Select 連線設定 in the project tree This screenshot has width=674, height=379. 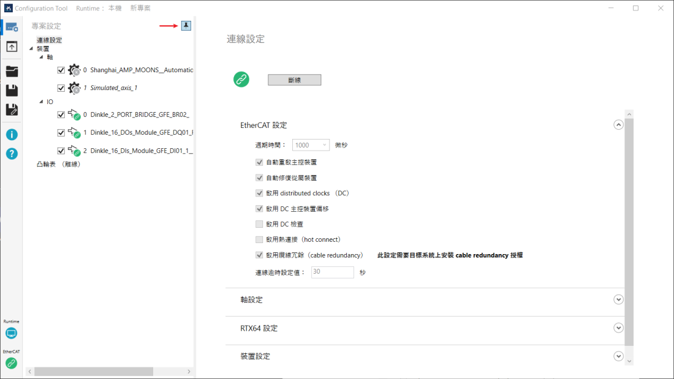49,40
